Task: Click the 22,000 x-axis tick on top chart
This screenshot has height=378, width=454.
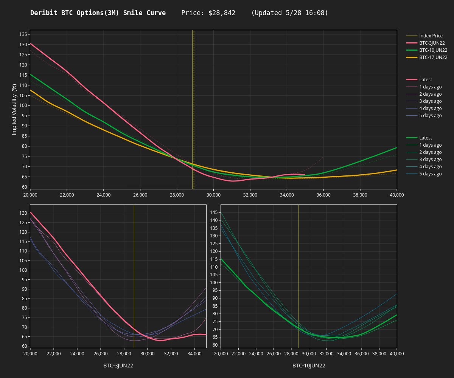Action: tap(67, 195)
